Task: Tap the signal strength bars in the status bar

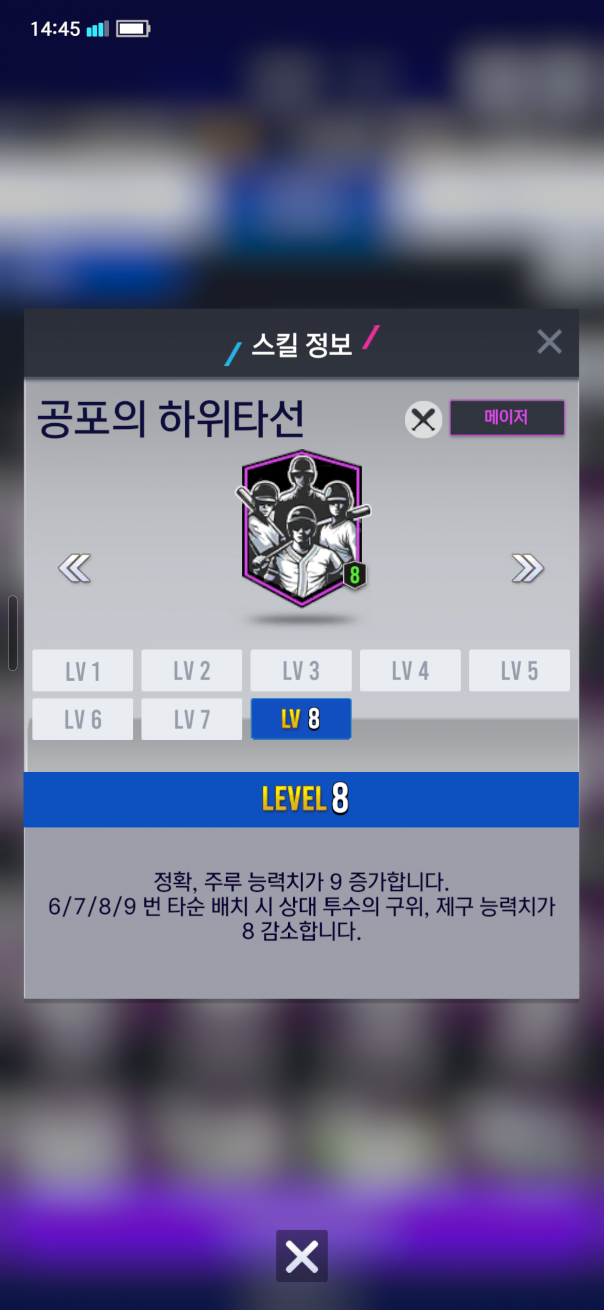Action: [x=98, y=29]
